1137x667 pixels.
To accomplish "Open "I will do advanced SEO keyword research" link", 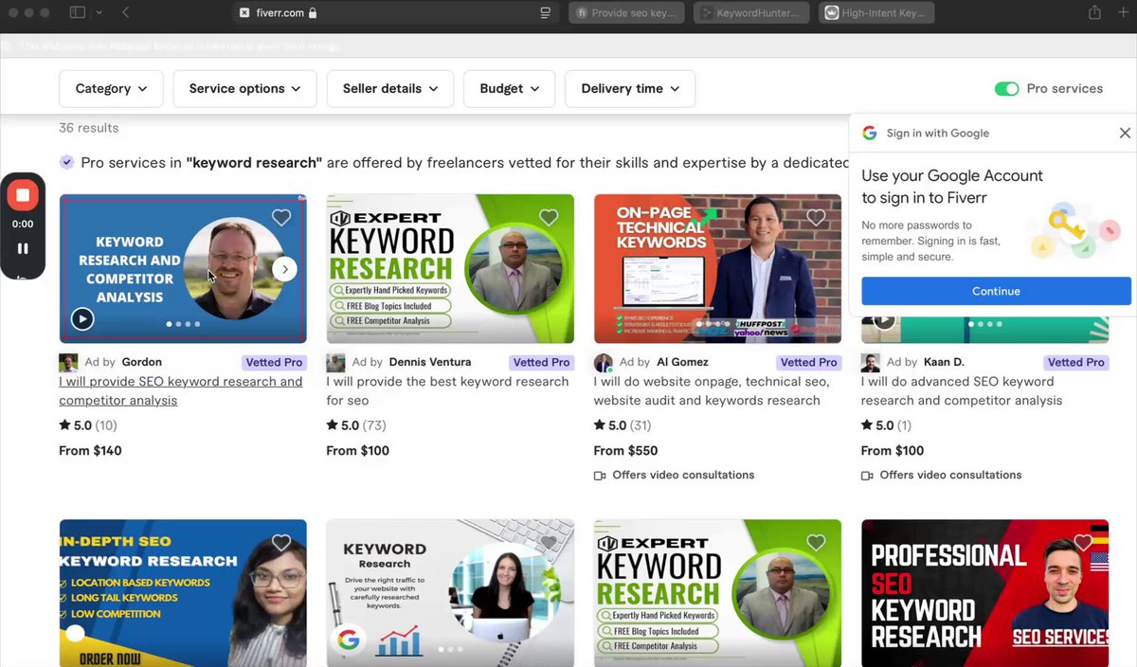I will [x=961, y=390].
